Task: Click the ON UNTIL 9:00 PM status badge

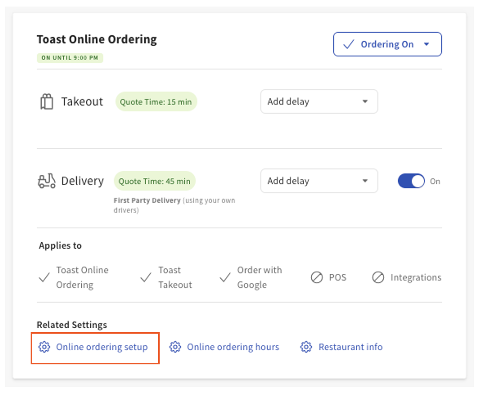Action: 70,58
